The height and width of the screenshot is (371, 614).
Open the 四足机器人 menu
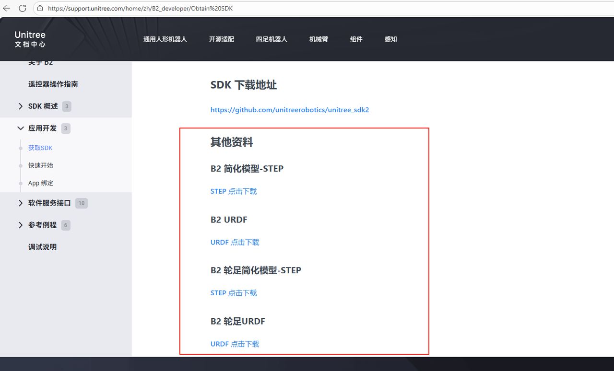[x=272, y=39]
